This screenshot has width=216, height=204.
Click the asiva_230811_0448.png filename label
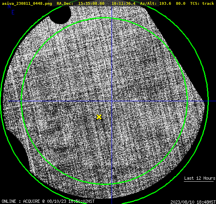click(x=27, y=4)
